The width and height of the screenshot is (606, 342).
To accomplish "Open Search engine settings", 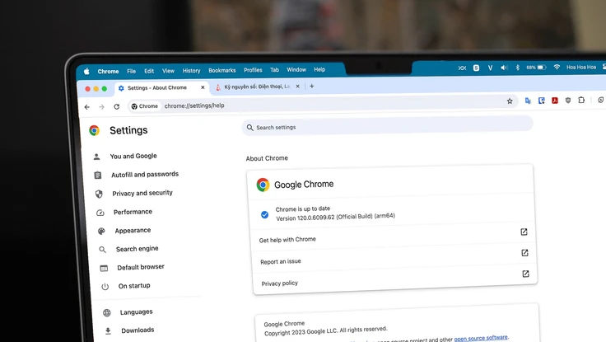I will (x=138, y=249).
